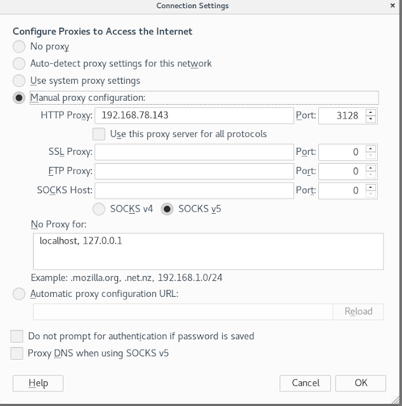Decrease the HTTP Proxy port value
This screenshot has width=402, height=406.
(371, 119)
